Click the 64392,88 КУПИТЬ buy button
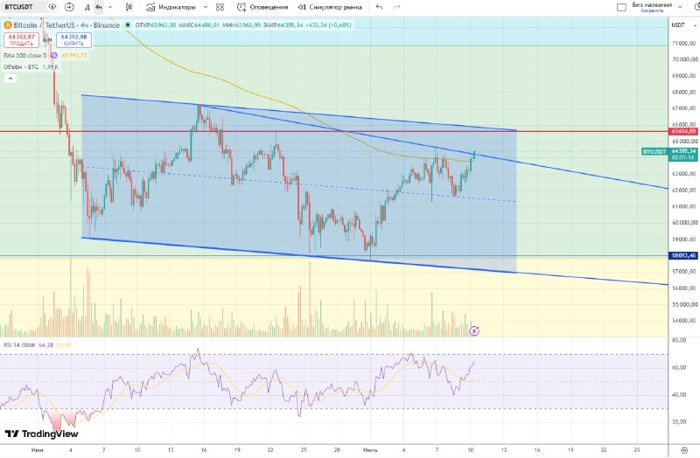 coord(73,40)
